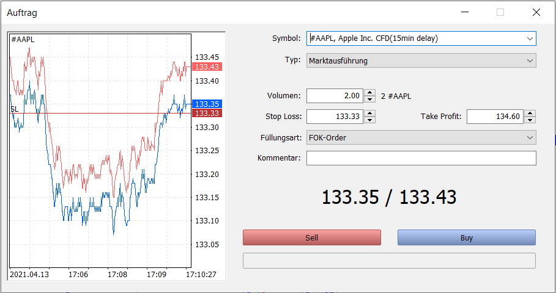Open the Füllungsart dropdown showing FOK-Order
Screen dimensions: 556x293
click(x=421, y=138)
